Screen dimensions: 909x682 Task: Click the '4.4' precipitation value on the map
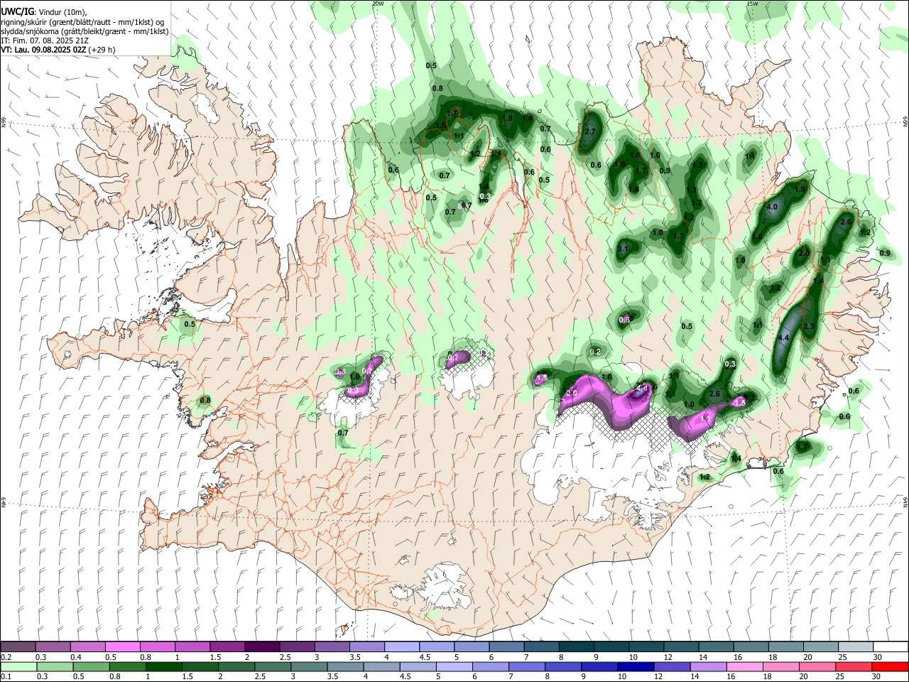point(784,338)
